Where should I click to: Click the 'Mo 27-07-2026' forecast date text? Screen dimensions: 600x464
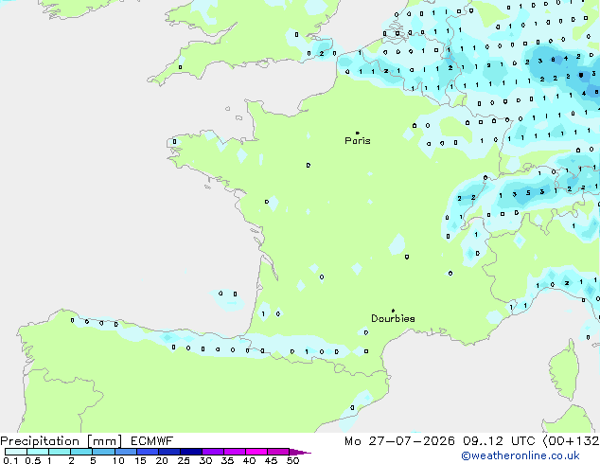(399, 441)
